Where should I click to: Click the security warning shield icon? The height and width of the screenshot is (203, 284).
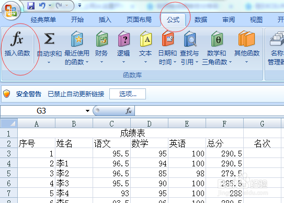6,94
